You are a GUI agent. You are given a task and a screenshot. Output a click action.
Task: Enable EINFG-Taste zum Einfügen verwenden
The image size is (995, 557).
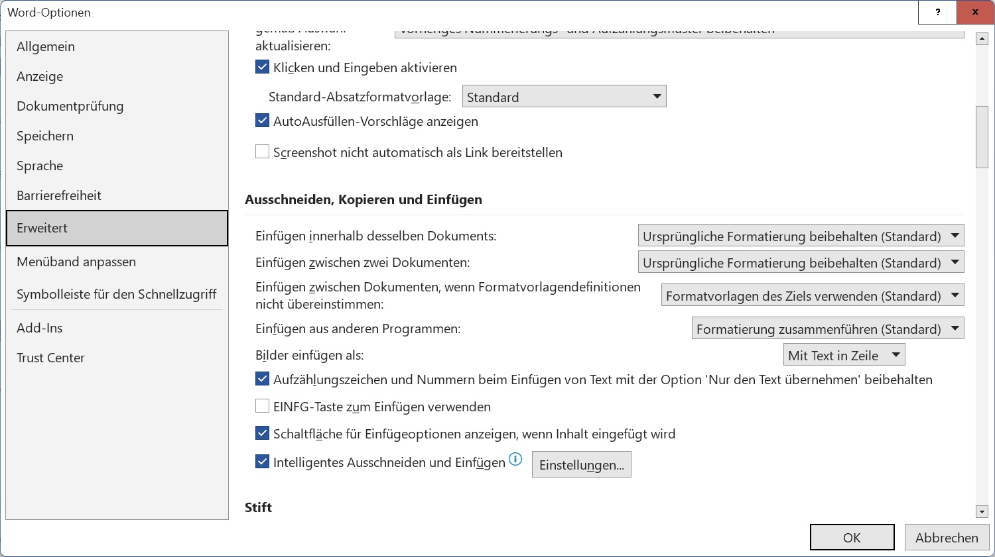point(262,405)
